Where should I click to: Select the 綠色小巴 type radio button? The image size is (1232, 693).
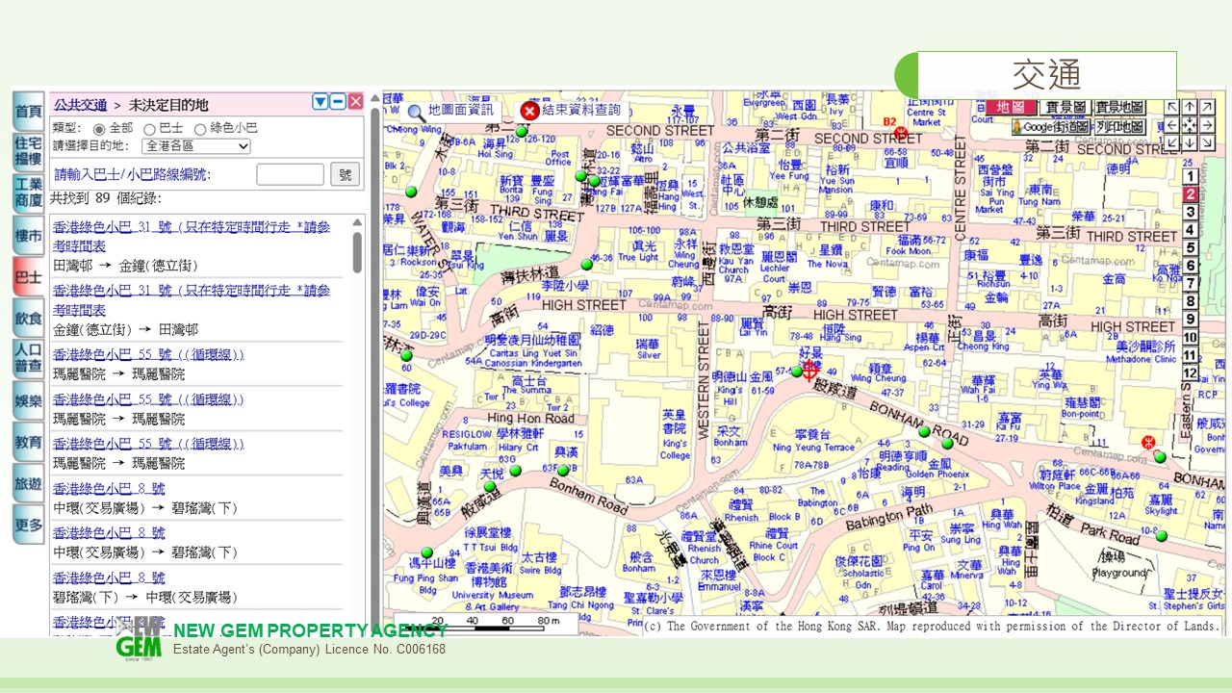point(200,128)
